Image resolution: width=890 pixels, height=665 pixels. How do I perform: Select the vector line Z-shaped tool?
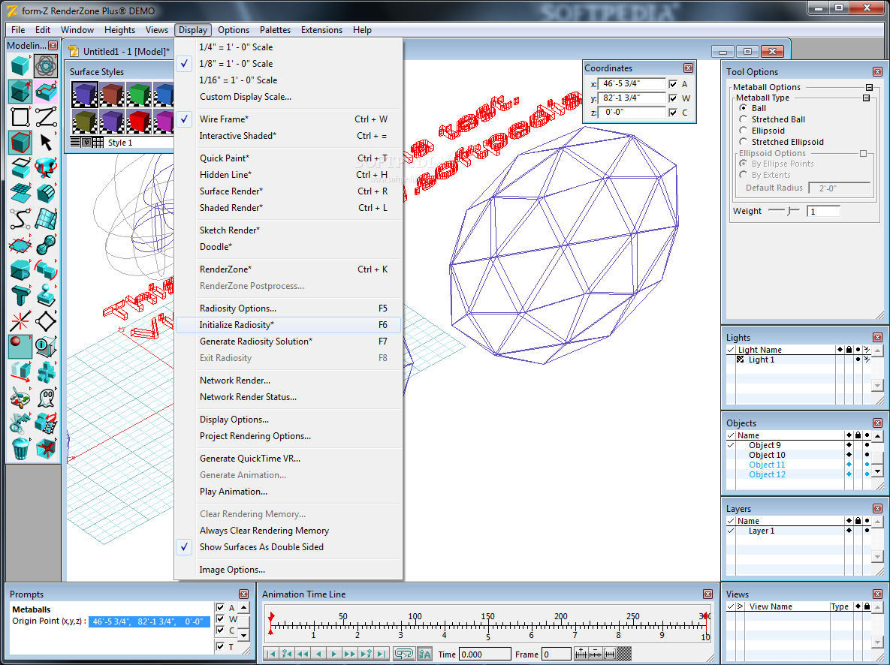46,117
